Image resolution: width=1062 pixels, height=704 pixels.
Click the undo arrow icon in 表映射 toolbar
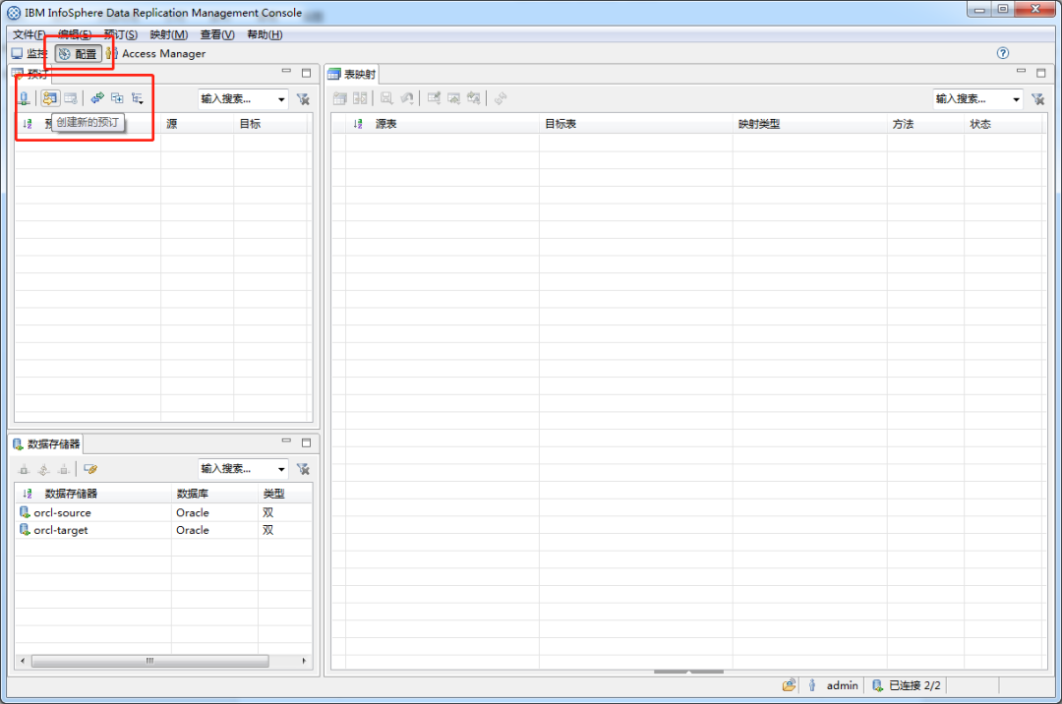tap(406, 98)
